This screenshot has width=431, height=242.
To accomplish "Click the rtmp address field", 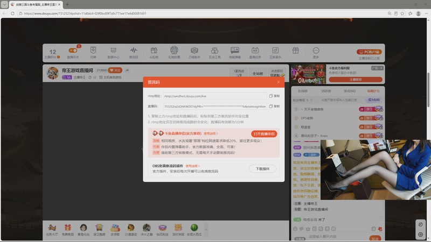I will (x=214, y=96).
